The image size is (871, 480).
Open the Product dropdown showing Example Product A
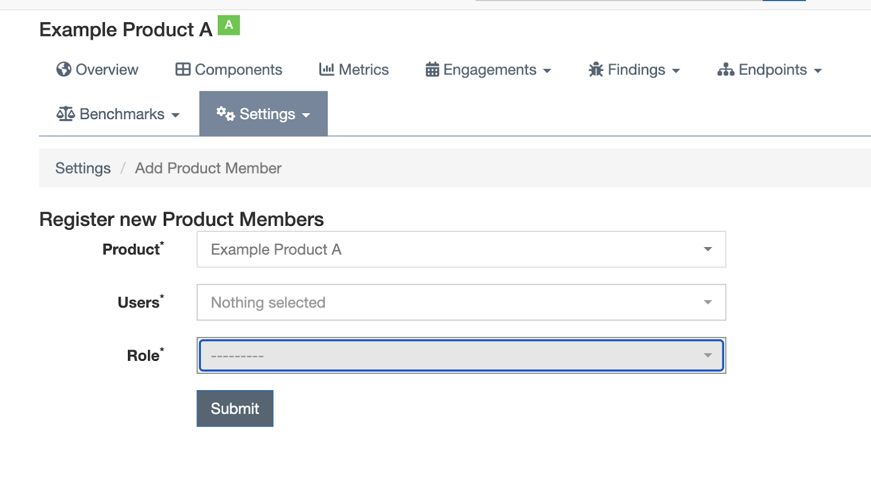click(x=461, y=249)
